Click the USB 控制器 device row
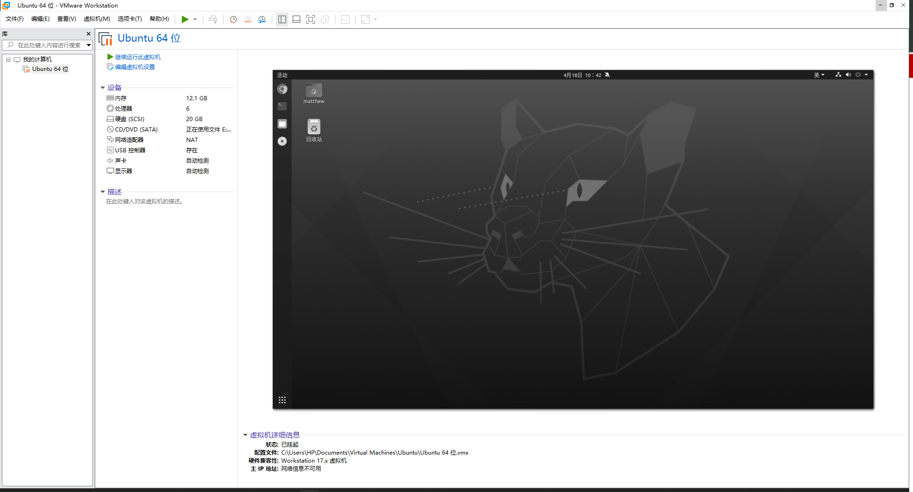Viewport: 913px width, 492px height. [169, 150]
